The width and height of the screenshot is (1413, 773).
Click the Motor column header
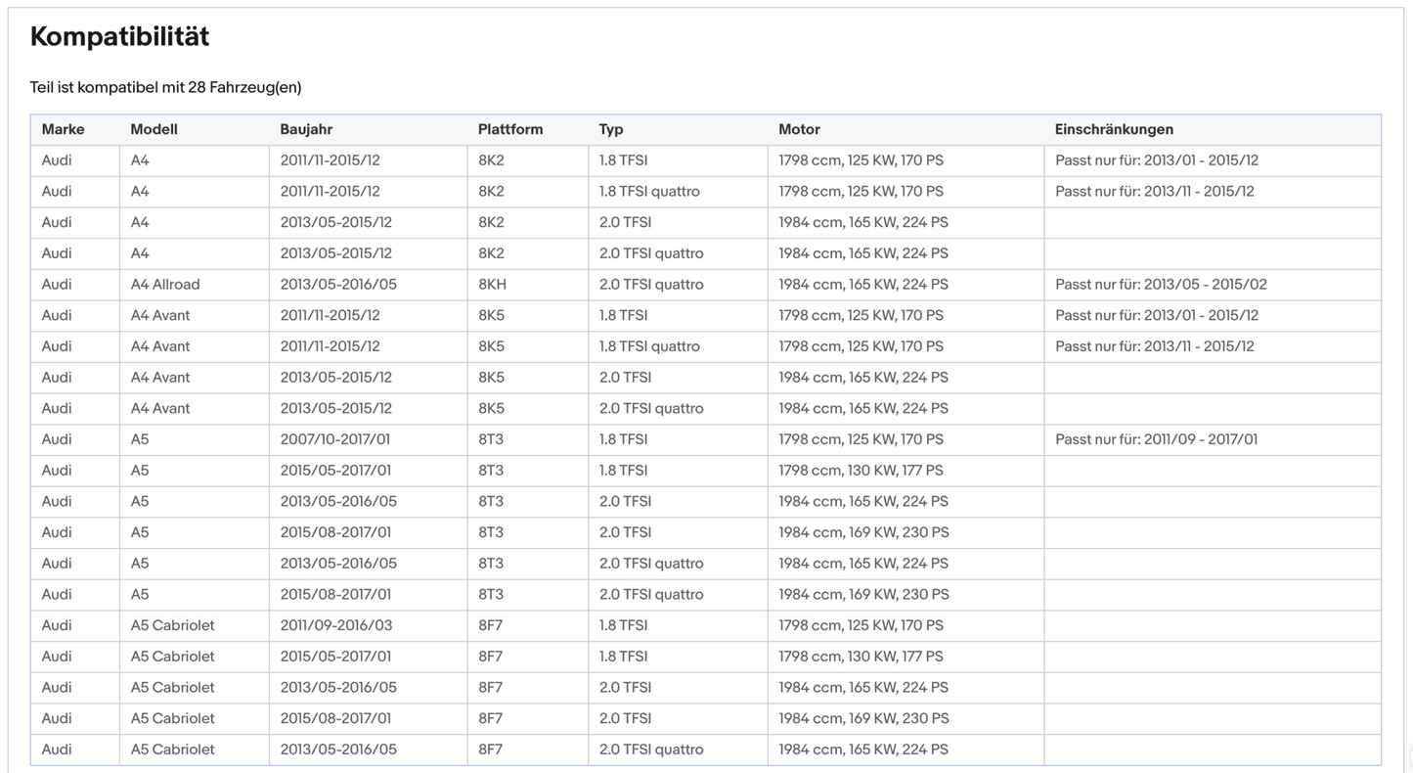pos(799,129)
